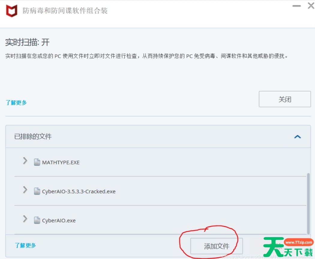315x259 pixels.
Task: Click the McAfee shield logo
Action: click(x=12, y=11)
